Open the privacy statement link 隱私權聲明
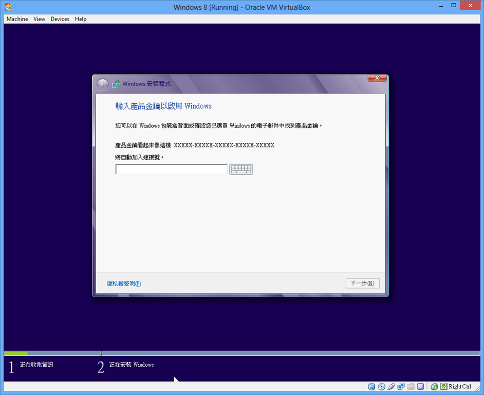 (124, 283)
